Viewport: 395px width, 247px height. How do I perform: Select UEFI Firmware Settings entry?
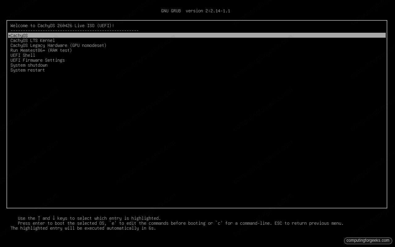(38, 60)
